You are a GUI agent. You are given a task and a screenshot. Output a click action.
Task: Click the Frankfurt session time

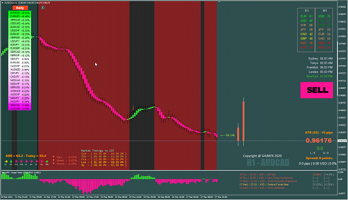coord(320,67)
